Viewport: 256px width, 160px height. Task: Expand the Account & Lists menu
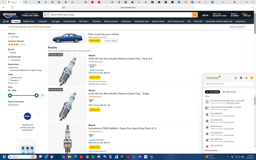coord(220,15)
